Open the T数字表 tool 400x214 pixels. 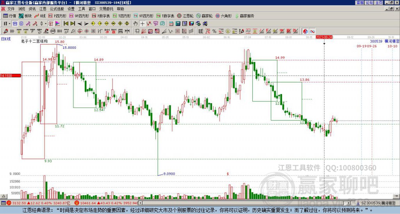165,16
